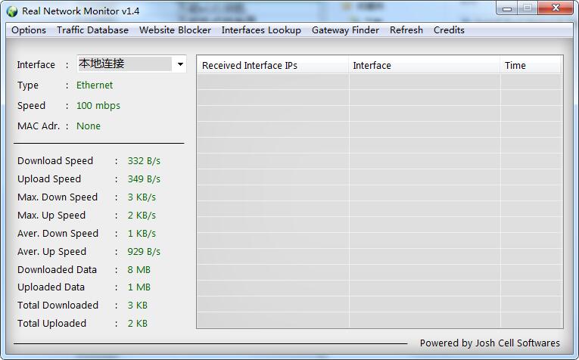Open the Options menu
Image resolution: width=579 pixels, height=360 pixels.
coord(29,30)
